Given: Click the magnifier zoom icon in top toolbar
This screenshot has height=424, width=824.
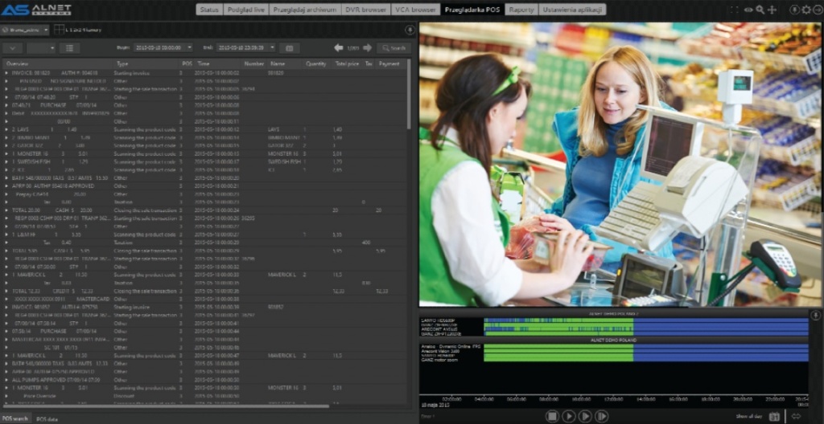Looking at the screenshot, I should 760,10.
